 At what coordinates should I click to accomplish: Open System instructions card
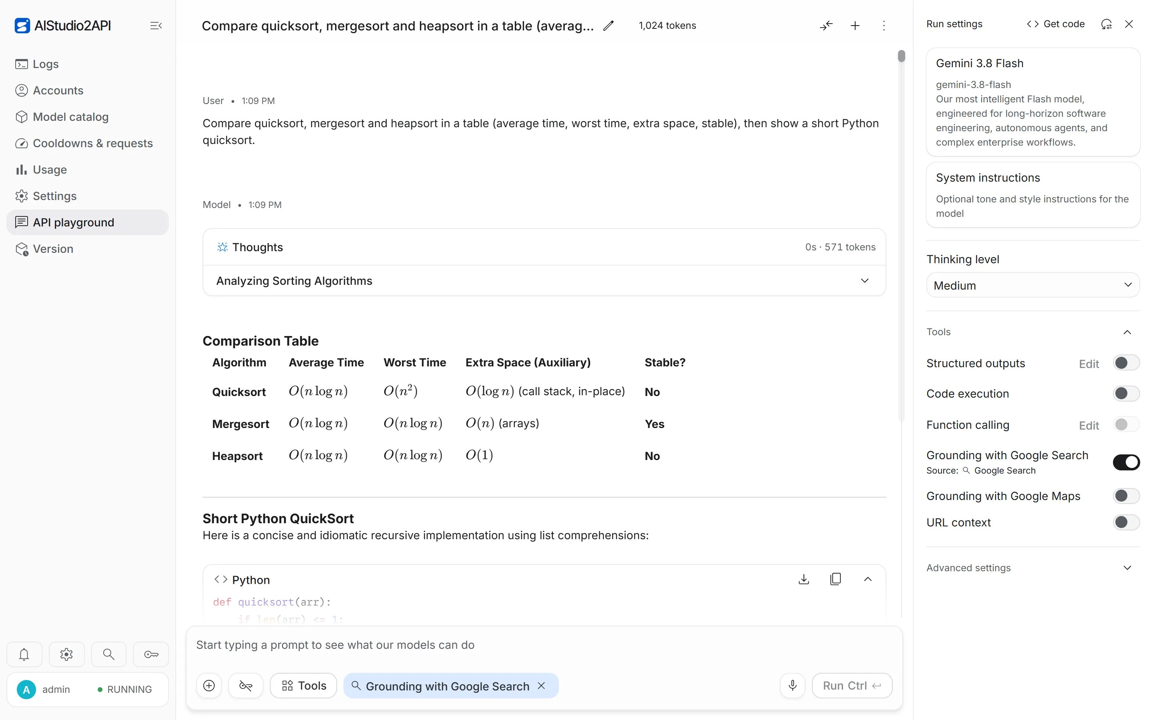[1033, 195]
